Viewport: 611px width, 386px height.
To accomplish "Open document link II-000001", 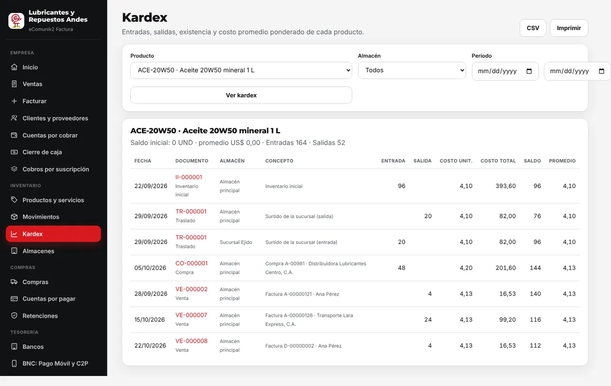I will (189, 177).
